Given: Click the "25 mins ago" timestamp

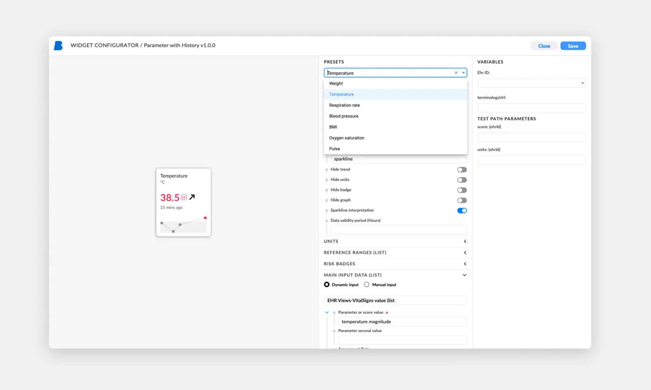Looking at the screenshot, I should coord(171,208).
